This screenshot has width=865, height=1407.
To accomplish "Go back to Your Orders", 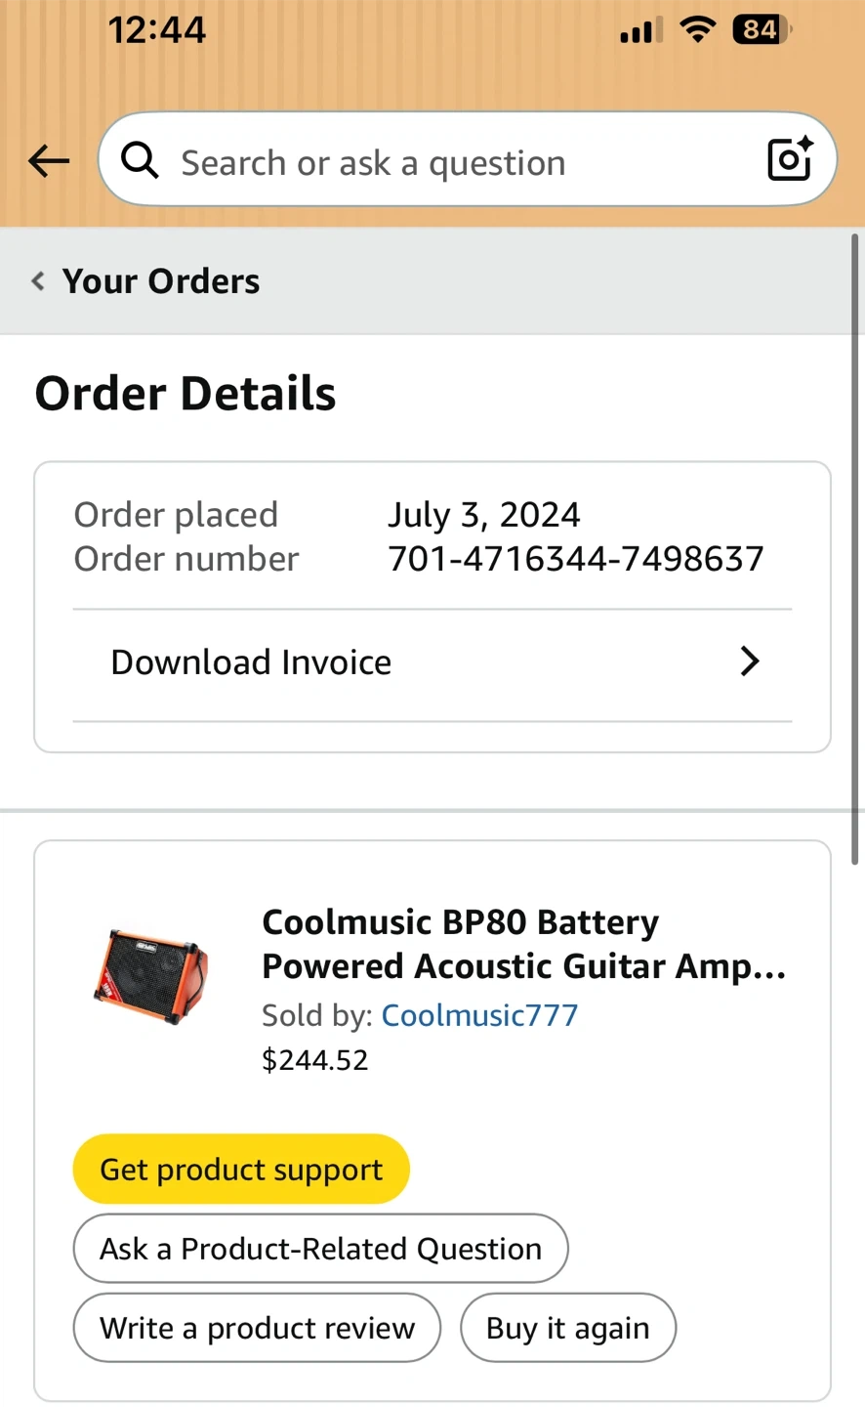I will (x=161, y=281).
